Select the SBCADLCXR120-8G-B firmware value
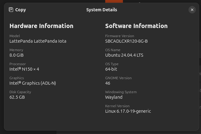The width and height of the screenshot is (201, 134). 126,41
